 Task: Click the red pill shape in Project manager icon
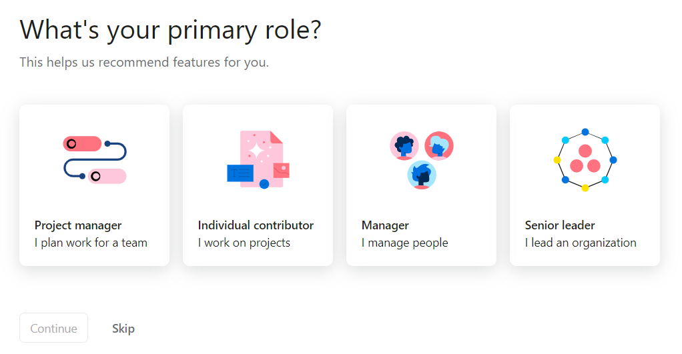click(x=82, y=143)
